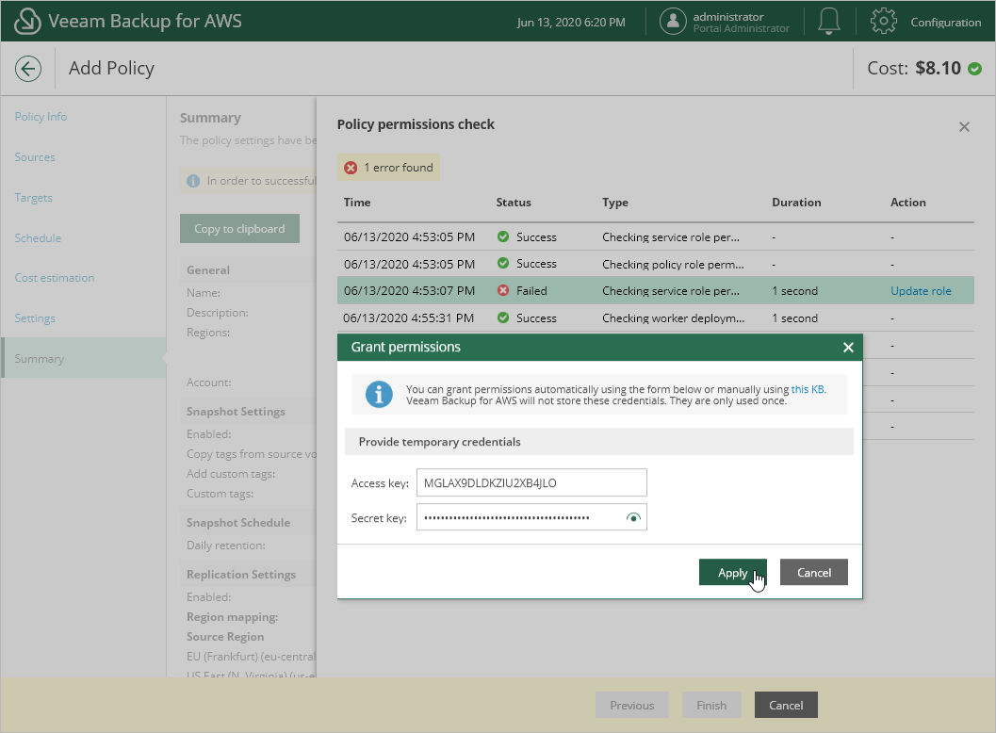Click the Access key field
Screen dimensions: 996x733
click(x=531, y=482)
